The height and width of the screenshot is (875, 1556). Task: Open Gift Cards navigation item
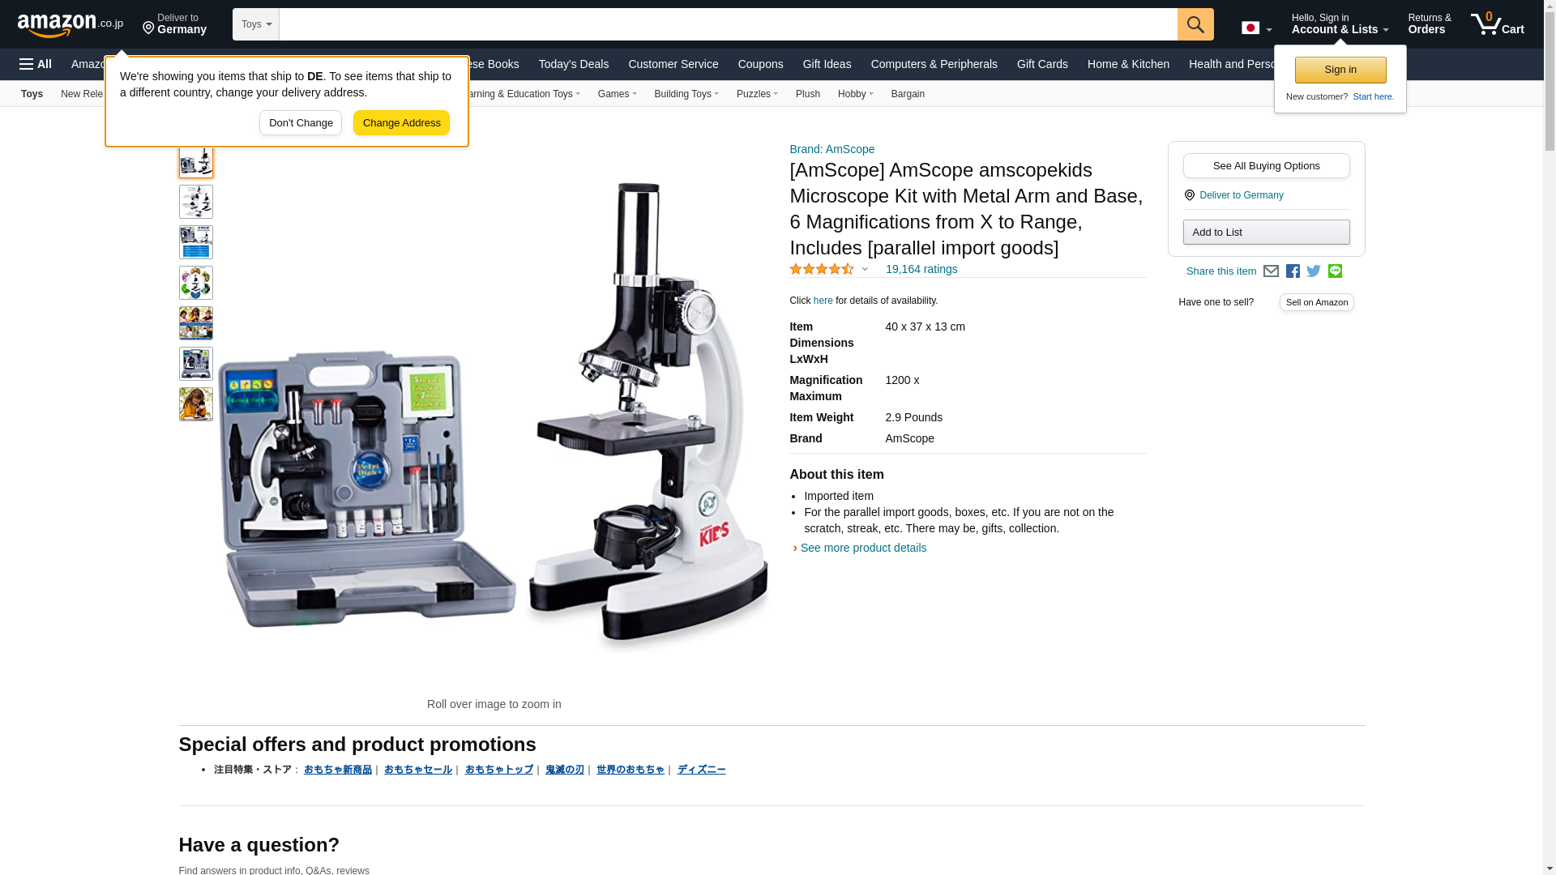1042,64
